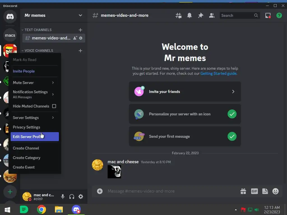287x215 pixels.
Task: Click Windows Start button
Action: (7, 210)
